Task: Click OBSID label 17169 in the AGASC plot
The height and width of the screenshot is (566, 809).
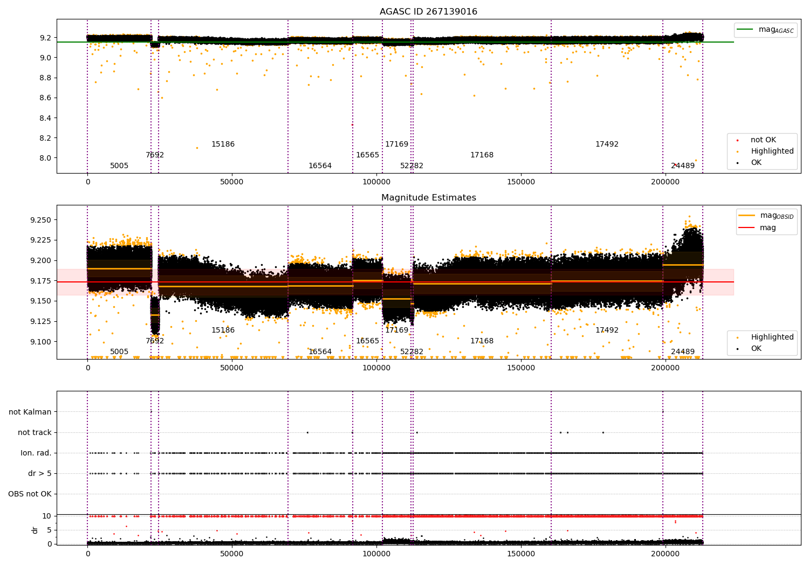Action: (x=396, y=144)
